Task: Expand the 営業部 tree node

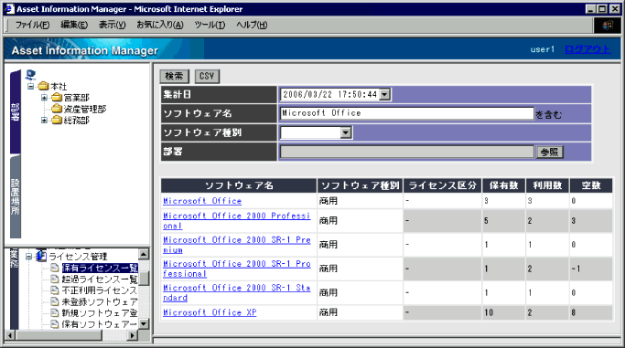Action: [x=44, y=98]
